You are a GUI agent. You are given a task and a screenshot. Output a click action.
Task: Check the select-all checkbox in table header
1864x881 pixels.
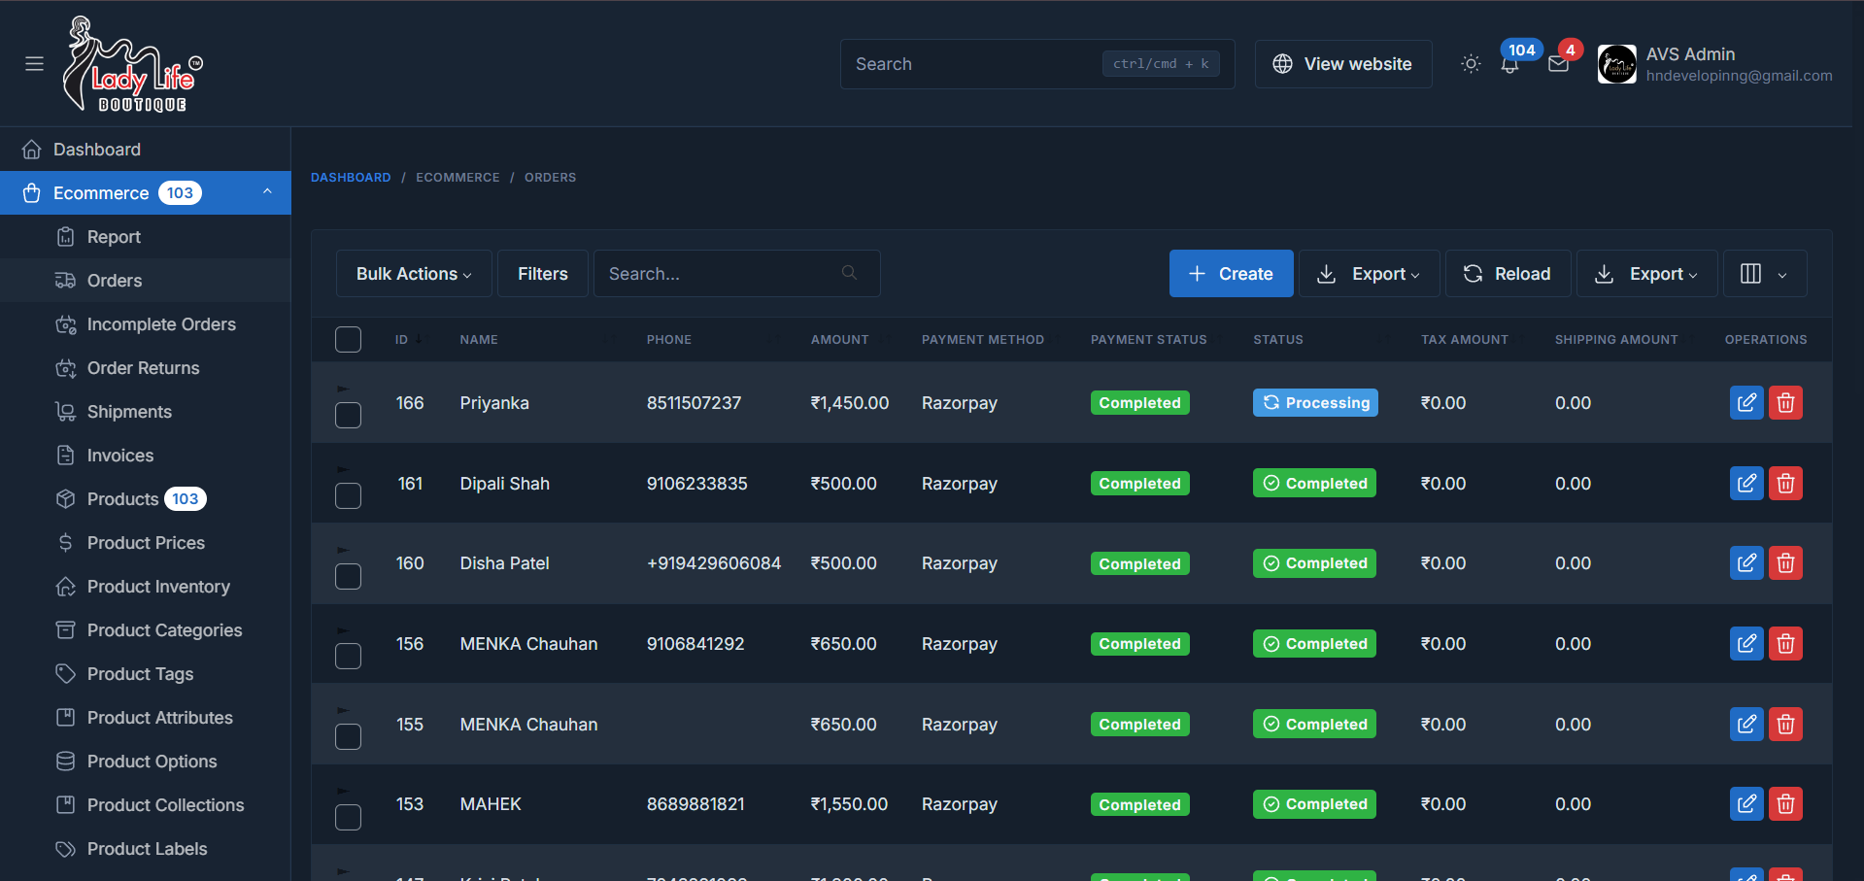tap(348, 340)
